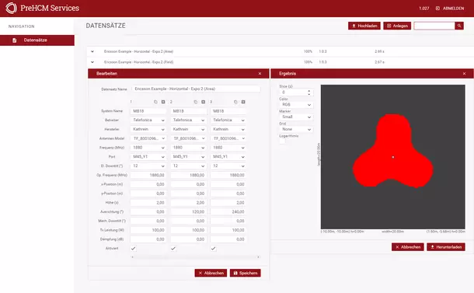Click the Speichern button

pos(246,273)
